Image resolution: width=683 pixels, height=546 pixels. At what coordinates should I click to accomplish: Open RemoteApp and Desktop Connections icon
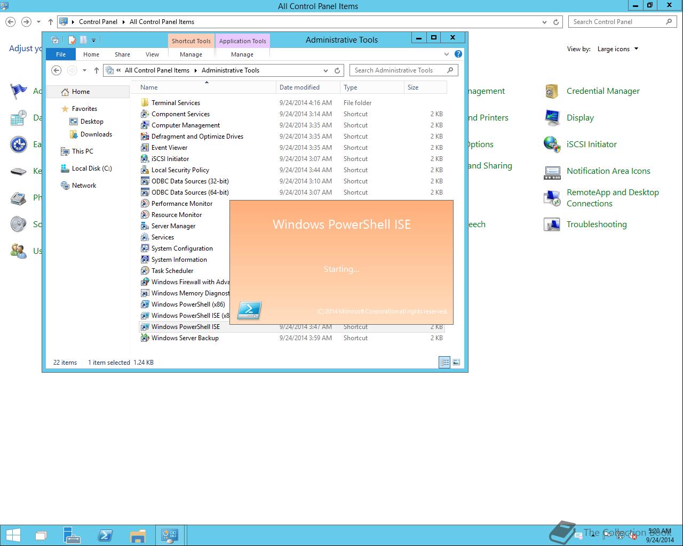pos(552,198)
